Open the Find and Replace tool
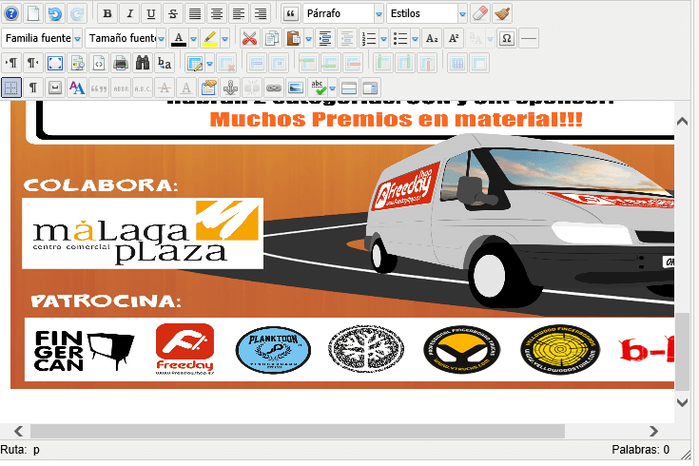This screenshot has width=699, height=466. [164, 63]
